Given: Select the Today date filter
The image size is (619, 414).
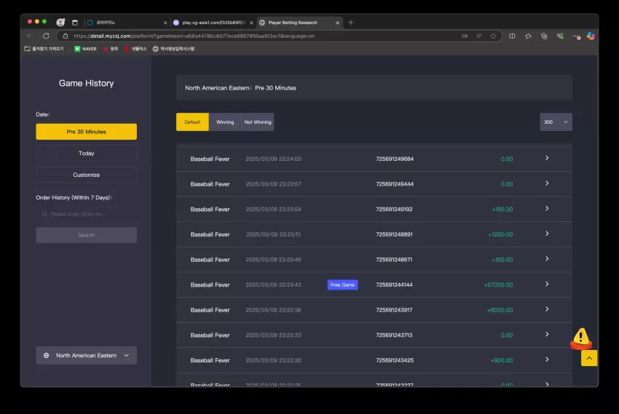Looking at the screenshot, I should (87, 154).
